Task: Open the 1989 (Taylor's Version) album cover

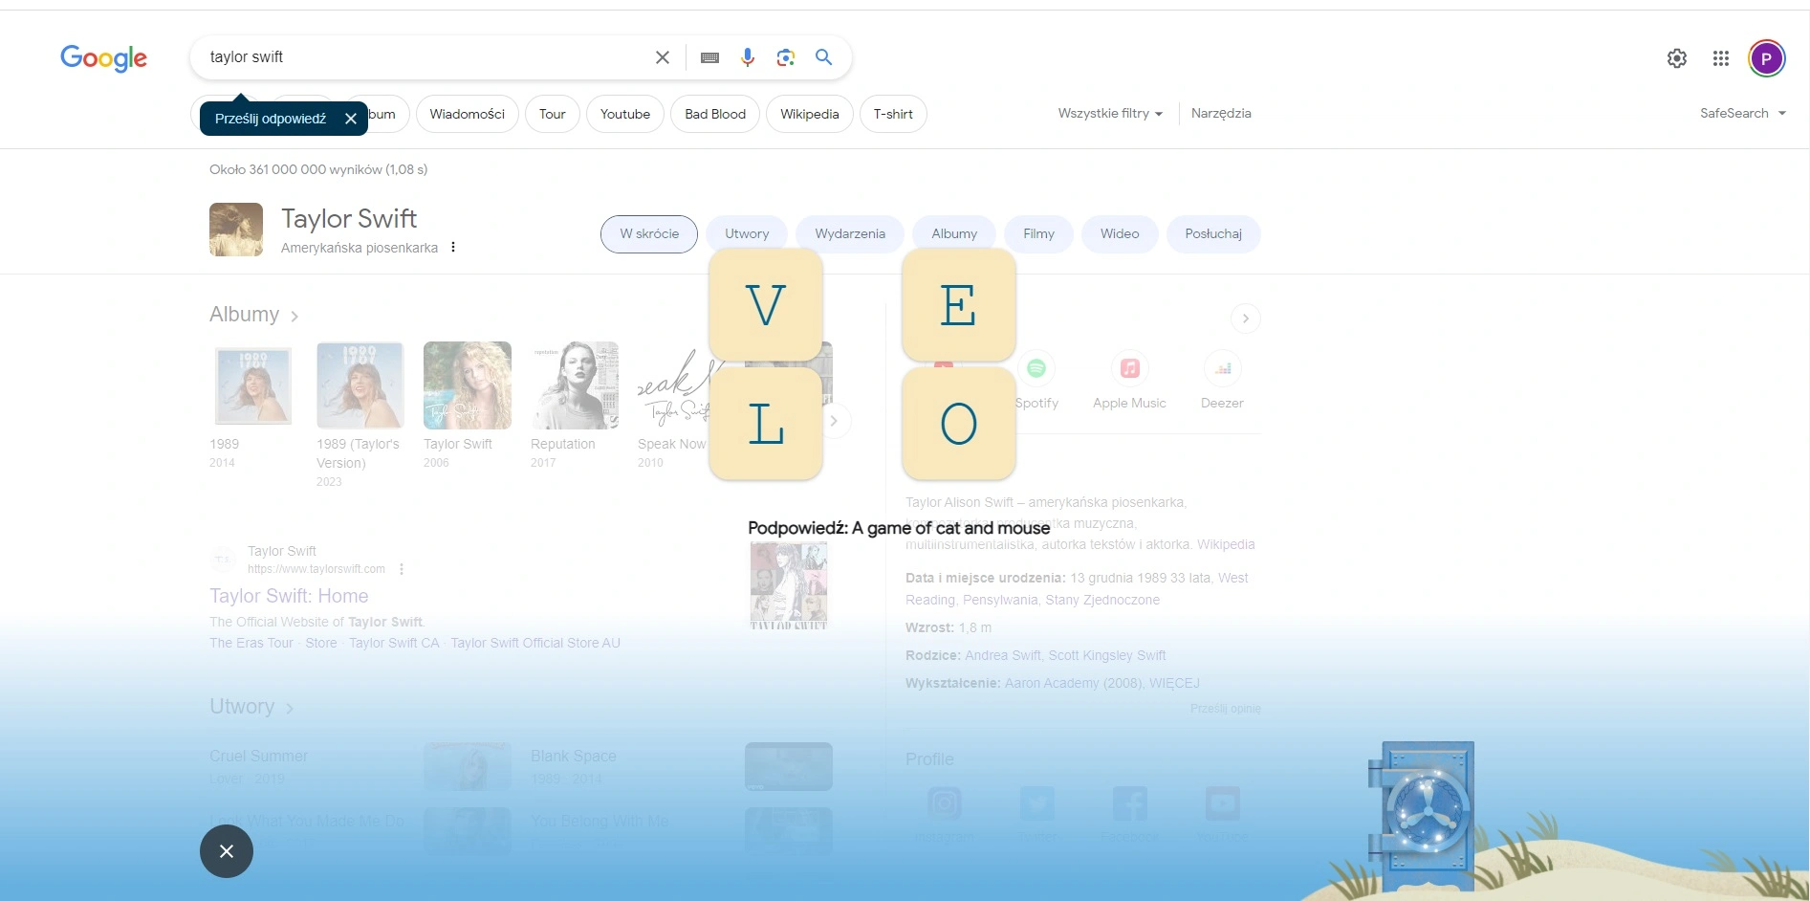Action: (x=360, y=385)
